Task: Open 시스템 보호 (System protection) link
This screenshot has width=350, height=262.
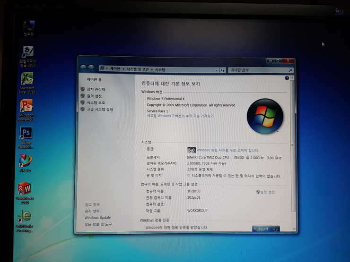Action: click(96, 103)
